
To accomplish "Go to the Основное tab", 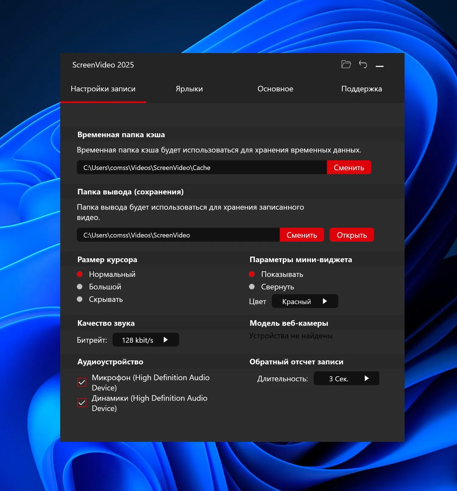I will coord(275,89).
